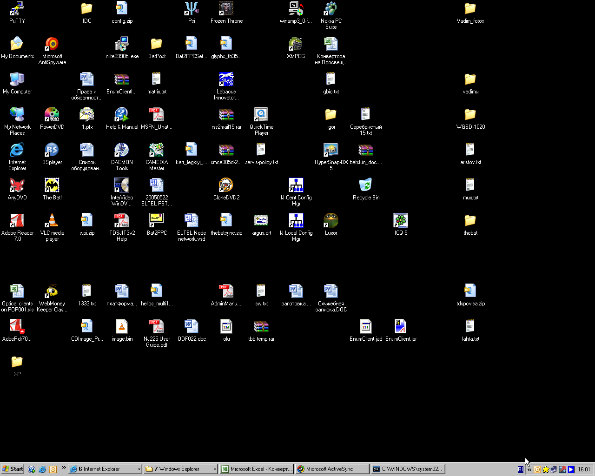Click the Start button
This screenshot has width=595, height=476.
point(13,469)
